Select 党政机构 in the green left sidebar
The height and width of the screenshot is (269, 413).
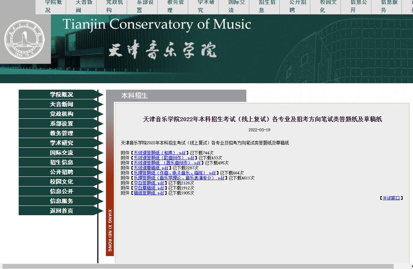[x=61, y=114]
